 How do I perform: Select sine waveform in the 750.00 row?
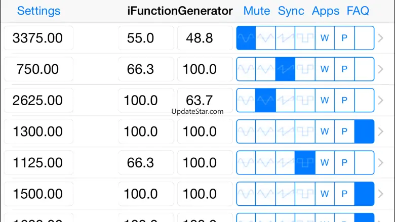(x=246, y=69)
